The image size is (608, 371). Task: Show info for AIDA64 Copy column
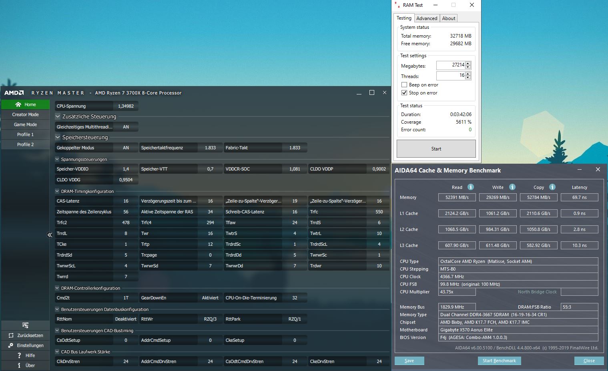click(552, 187)
